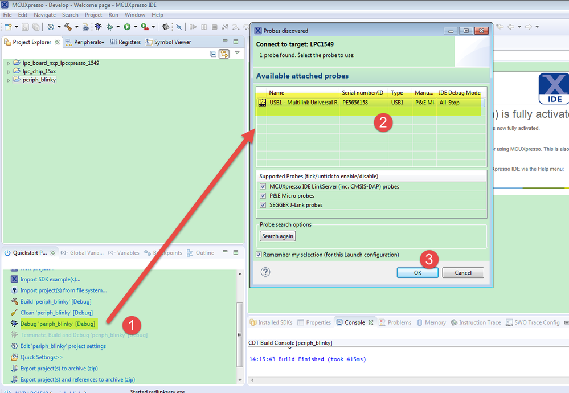Open Run button dropdown arrow
569x393 pixels.
click(136, 27)
